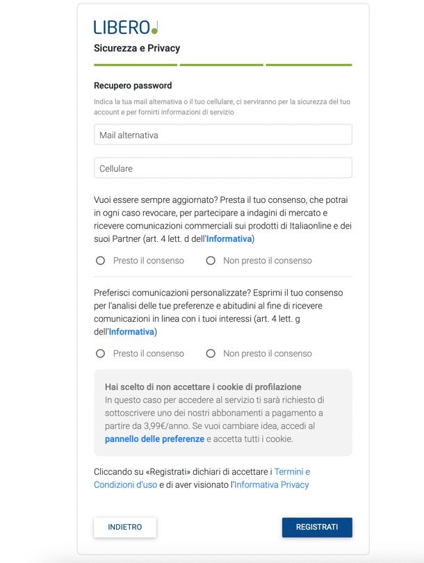Click the Recupero password heading

coord(133,85)
